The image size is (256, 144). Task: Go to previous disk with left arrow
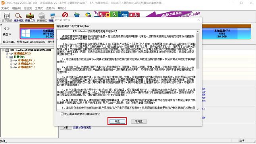6,29
